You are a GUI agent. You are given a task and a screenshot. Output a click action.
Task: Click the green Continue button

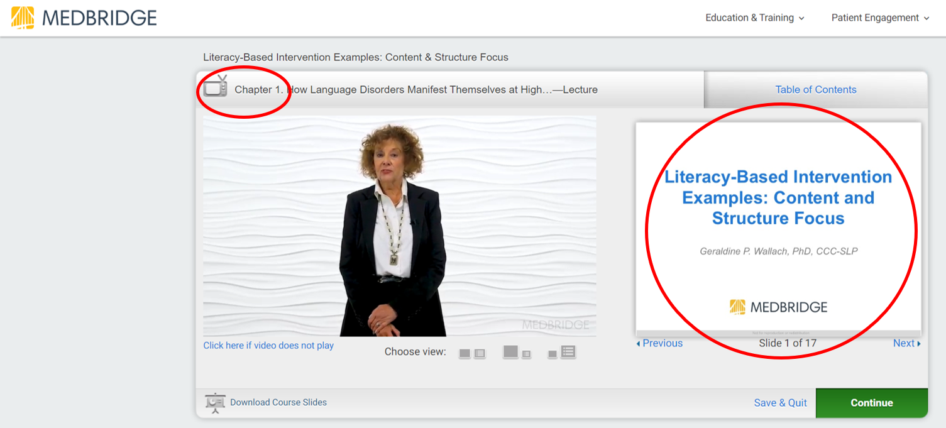click(x=871, y=403)
